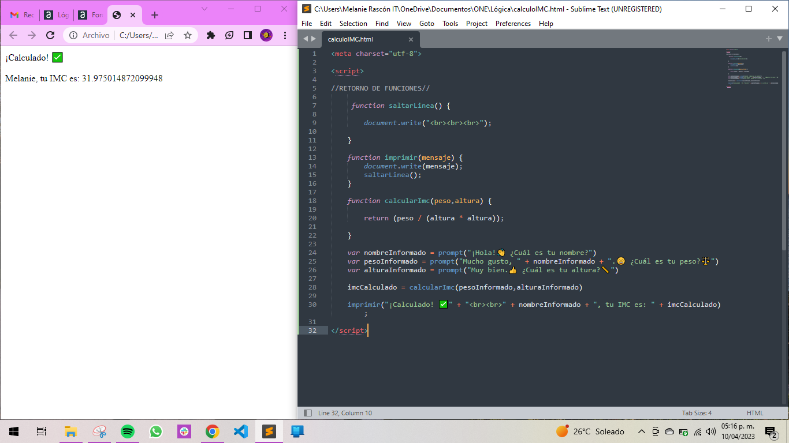Open the Selection menu

pos(353,24)
